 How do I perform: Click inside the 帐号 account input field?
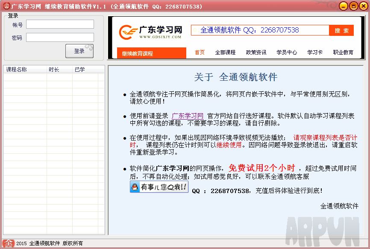(59, 24)
